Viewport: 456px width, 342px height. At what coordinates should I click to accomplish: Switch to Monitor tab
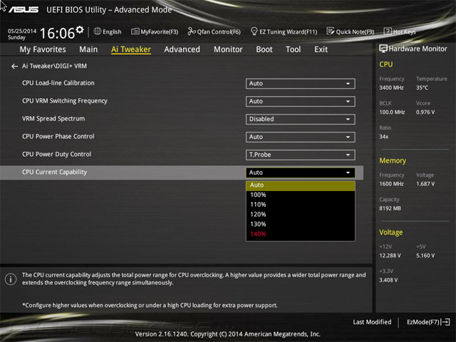[228, 49]
